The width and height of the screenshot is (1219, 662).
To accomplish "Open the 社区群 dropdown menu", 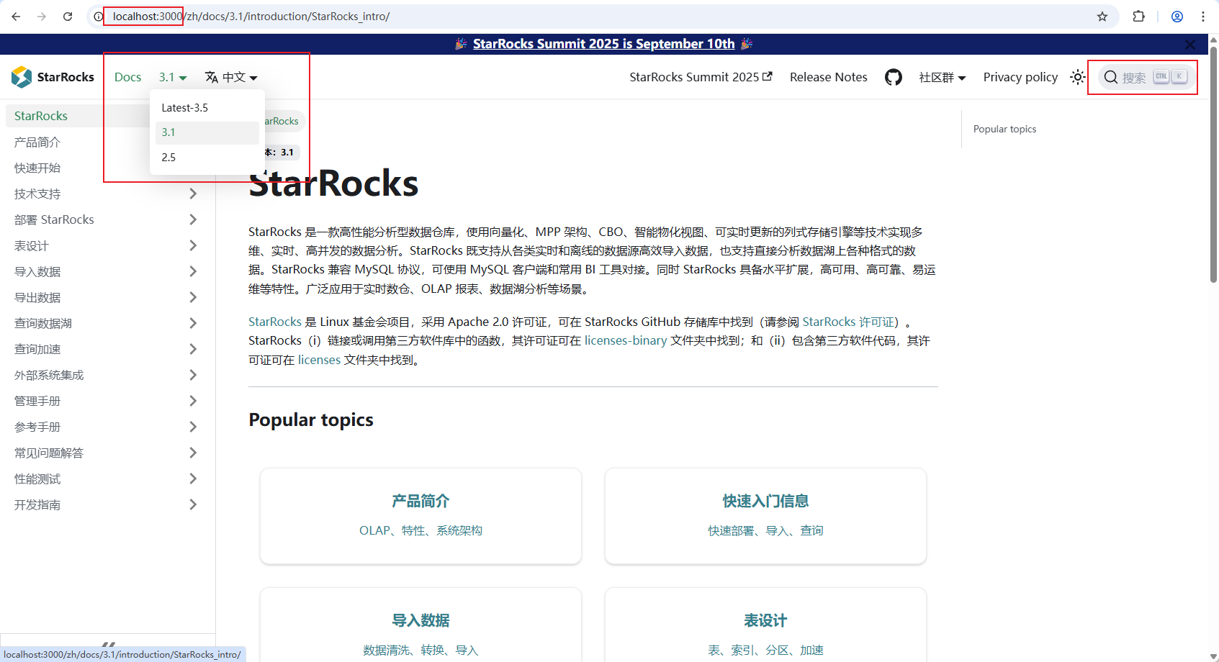I will (x=943, y=77).
